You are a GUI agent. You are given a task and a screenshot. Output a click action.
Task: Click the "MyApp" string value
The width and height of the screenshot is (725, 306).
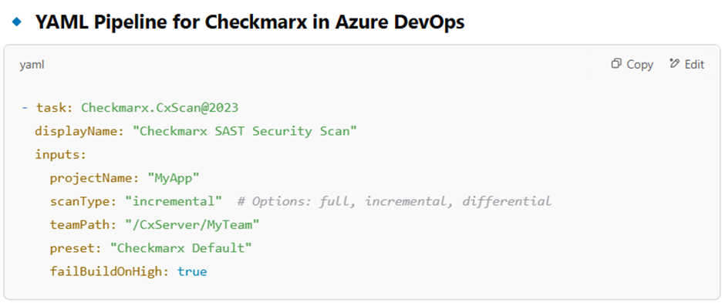pyautogui.click(x=173, y=178)
